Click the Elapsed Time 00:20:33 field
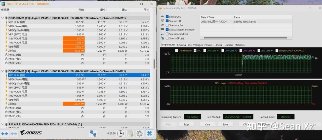Image resolution: width=322 pixels, height=140 pixels. [286, 117]
